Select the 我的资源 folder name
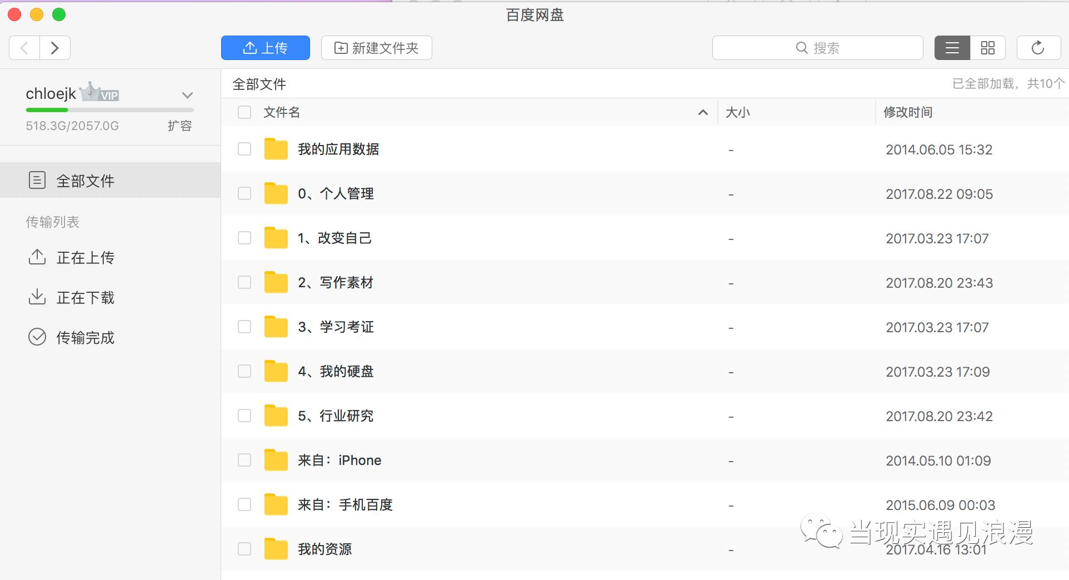This screenshot has width=1069, height=580. 324,549
